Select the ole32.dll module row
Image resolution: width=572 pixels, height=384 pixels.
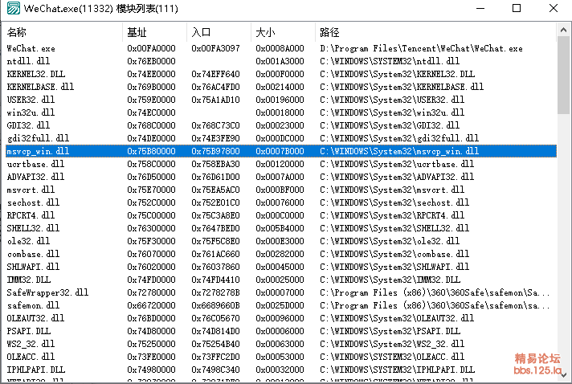[281, 241]
